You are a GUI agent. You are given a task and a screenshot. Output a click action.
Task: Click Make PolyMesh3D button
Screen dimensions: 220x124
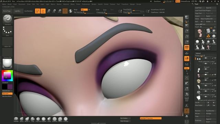208,19
